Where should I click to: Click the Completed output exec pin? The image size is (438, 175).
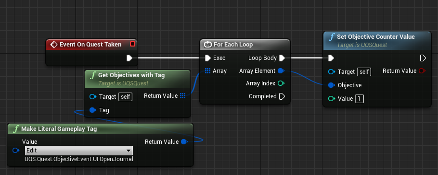coord(282,96)
